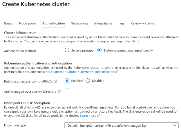The height and width of the screenshot is (131, 181).
Task: Select System-assigned managed identity radio button
Action: tap(99, 50)
